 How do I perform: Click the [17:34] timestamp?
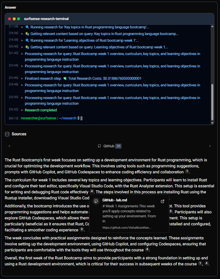point(14,26)
